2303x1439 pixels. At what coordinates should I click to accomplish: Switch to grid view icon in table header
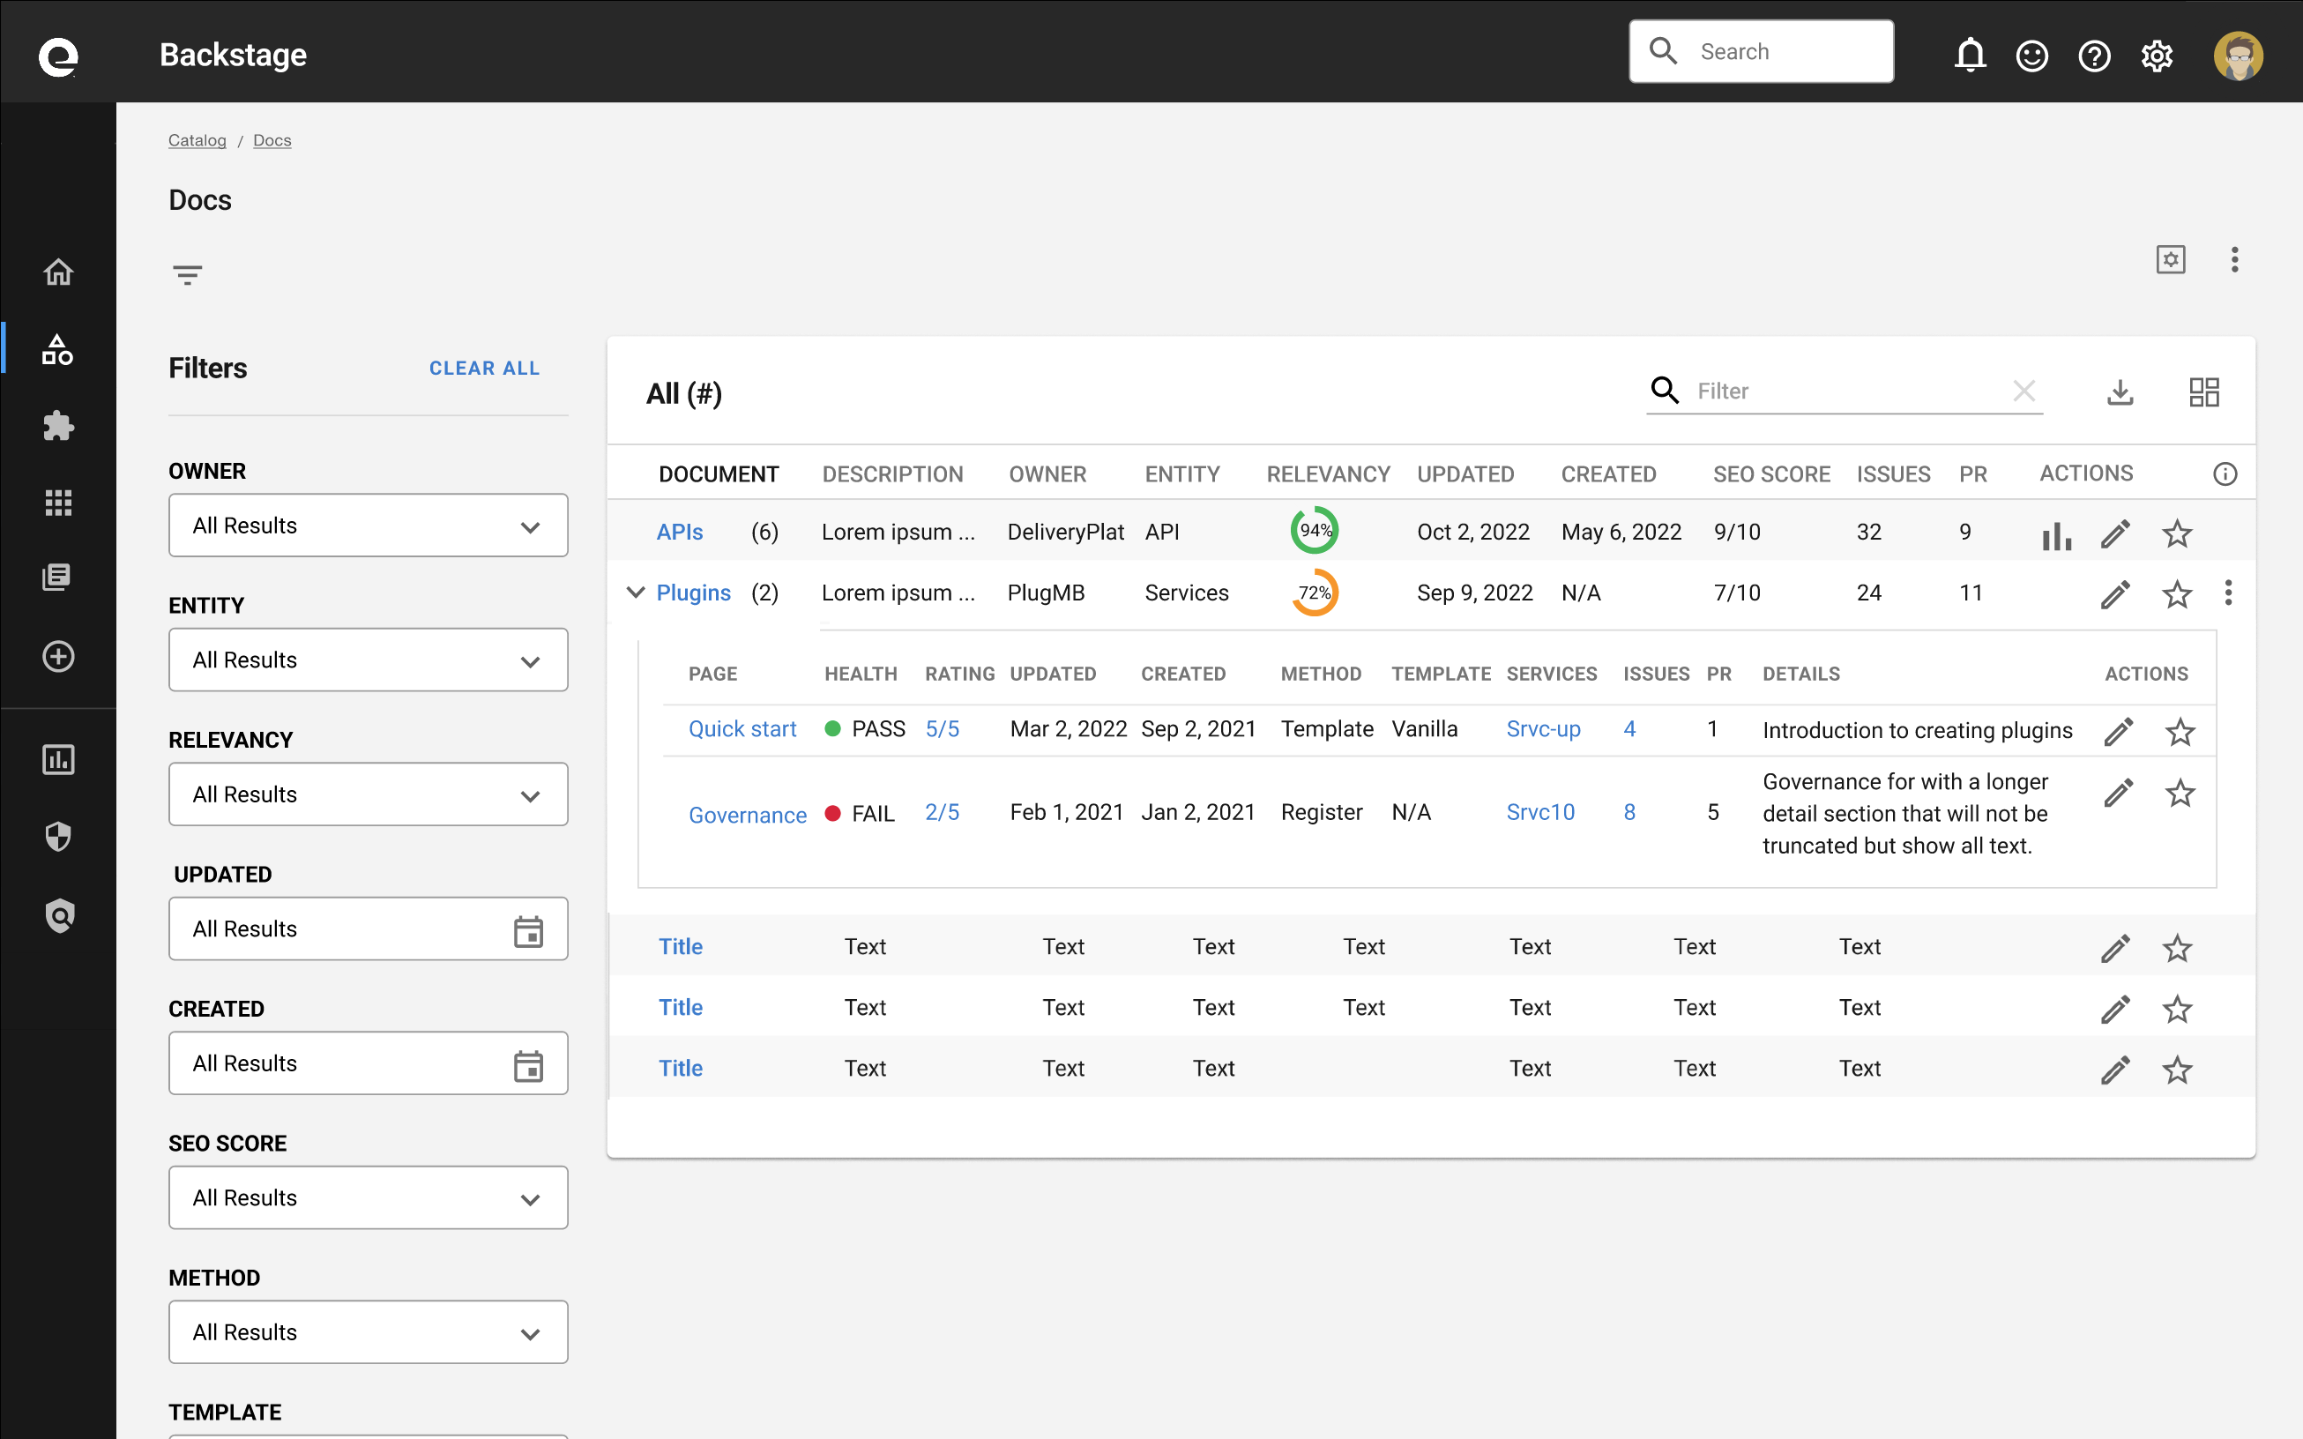[2204, 392]
